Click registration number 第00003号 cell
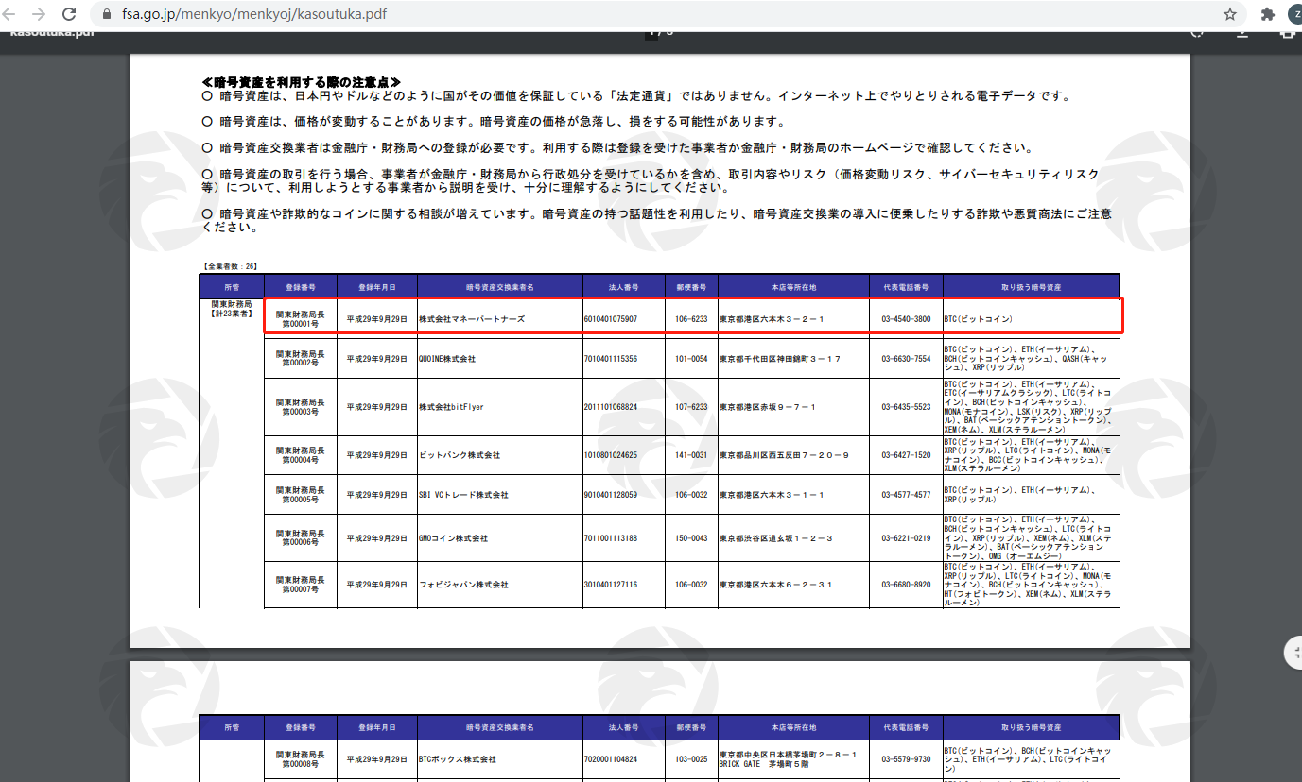This screenshot has height=782, width=1302. (x=301, y=407)
